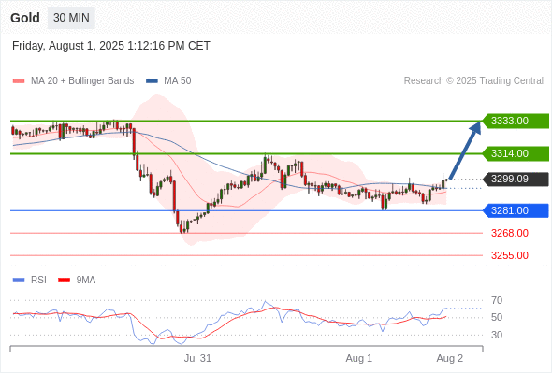Click the MA 20 + Bollinger Bands legend label
This screenshot has width=552, height=374.
point(82,81)
